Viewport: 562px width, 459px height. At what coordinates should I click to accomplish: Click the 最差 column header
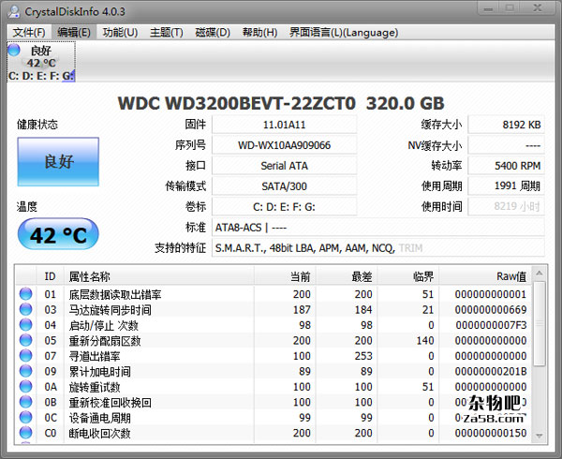point(347,276)
